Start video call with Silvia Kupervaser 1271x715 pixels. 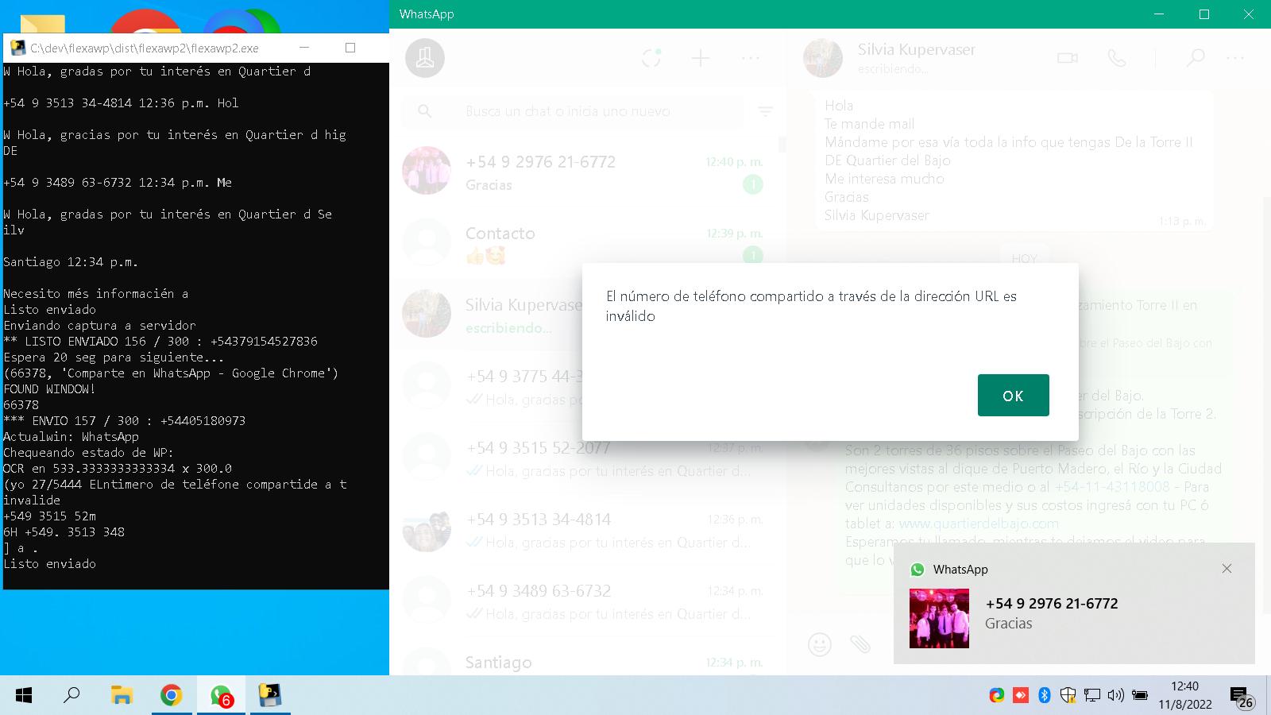[x=1068, y=58]
